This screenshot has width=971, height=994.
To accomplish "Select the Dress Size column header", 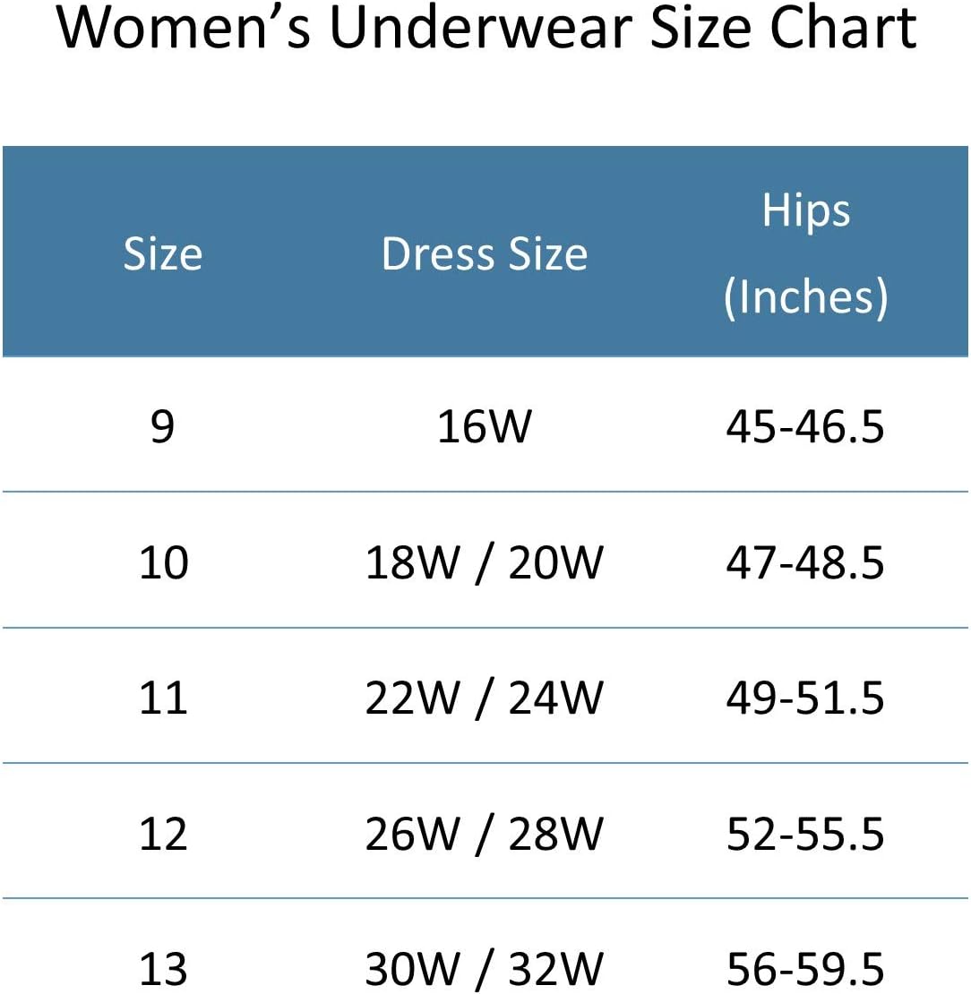I will click(485, 254).
